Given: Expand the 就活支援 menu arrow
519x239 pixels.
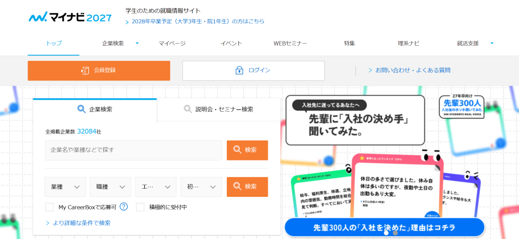Looking at the screenshot, I should (x=492, y=43).
